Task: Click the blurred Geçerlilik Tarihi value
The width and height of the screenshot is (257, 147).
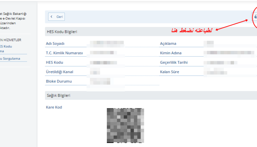Action: tap(220, 63)
